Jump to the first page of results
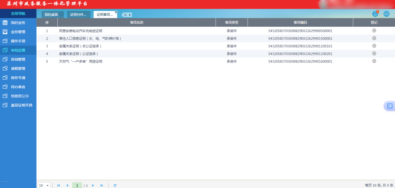 tap(59, 185)
